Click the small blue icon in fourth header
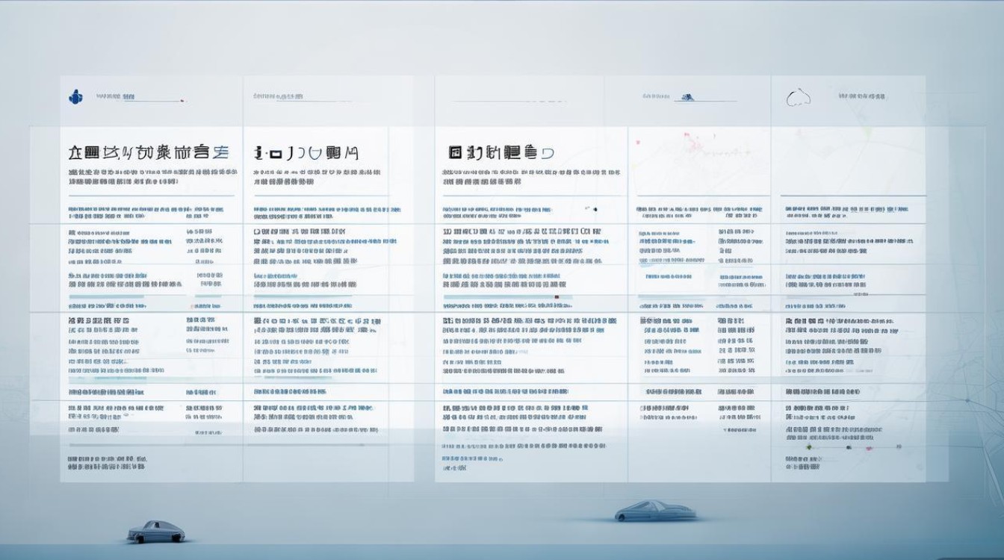This screenshot has width=1004, height=560. pos(686,96)
